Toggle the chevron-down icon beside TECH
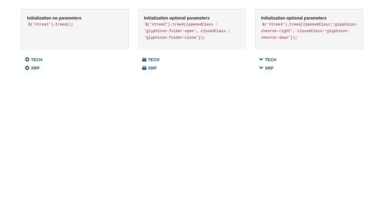384x216 pixels. click(x=261, y=60)
